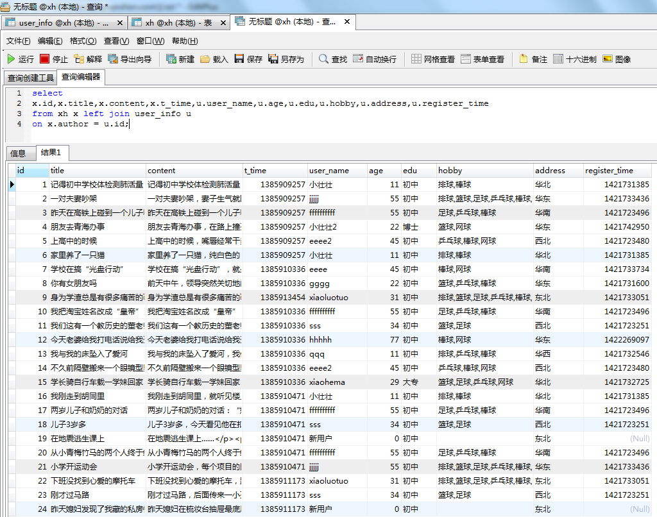Click the hobby column header
This screenshot has width=657, height=517.
pos(485,171)
